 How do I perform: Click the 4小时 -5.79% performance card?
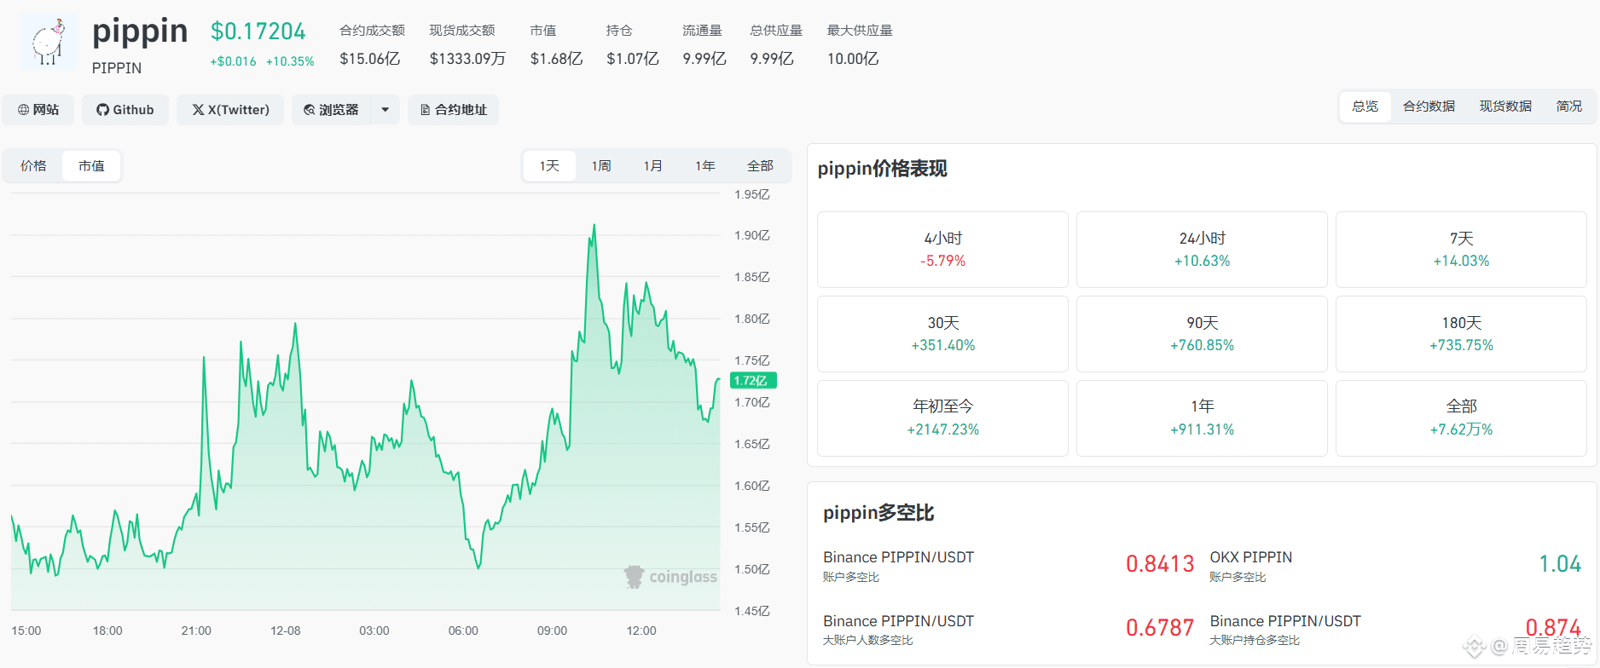tap(942, 250)
